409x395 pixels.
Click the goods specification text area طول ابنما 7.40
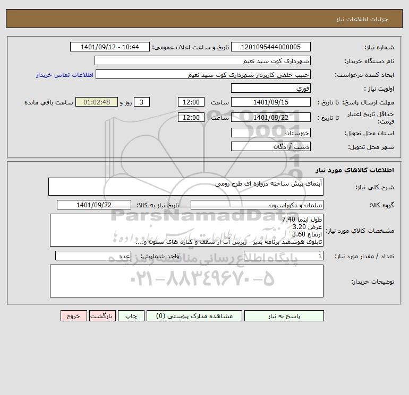pyautogui.click(x=186, y=230)
